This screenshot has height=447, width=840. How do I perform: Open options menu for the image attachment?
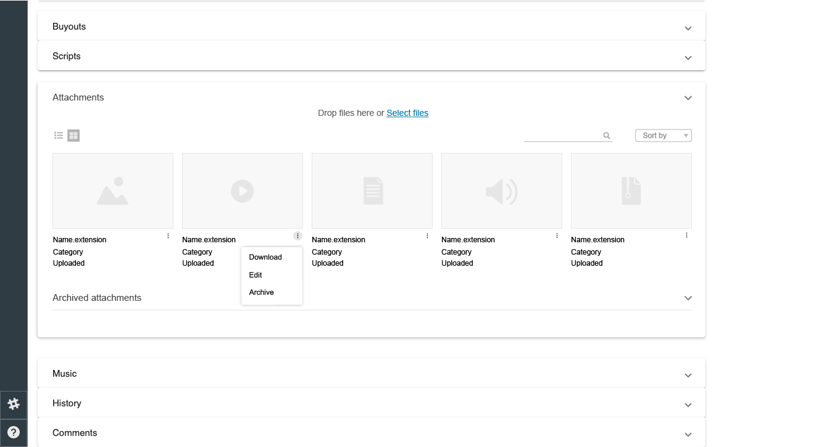167,235
